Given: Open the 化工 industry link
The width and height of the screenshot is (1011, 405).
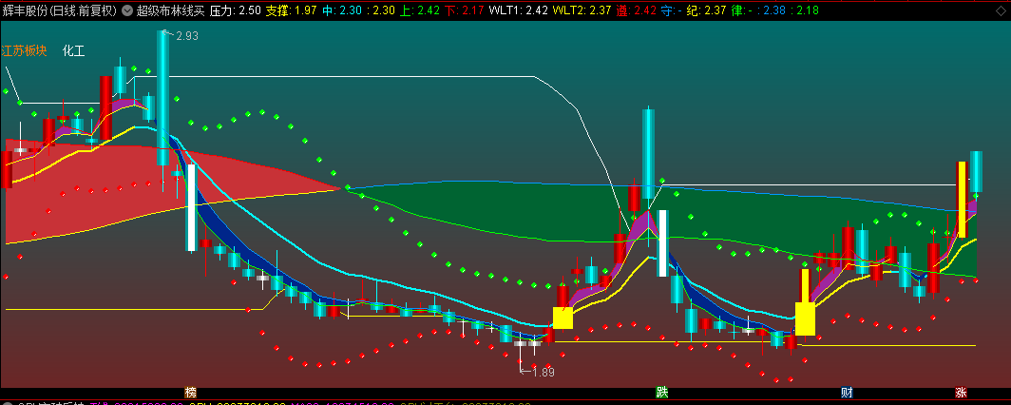Looking at the screenshot, I should [x=73, y=51].
